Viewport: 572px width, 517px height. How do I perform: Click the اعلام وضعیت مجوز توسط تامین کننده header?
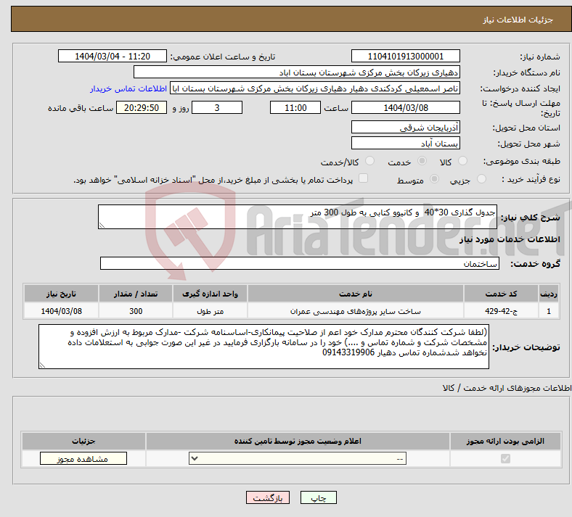(298, 441)
